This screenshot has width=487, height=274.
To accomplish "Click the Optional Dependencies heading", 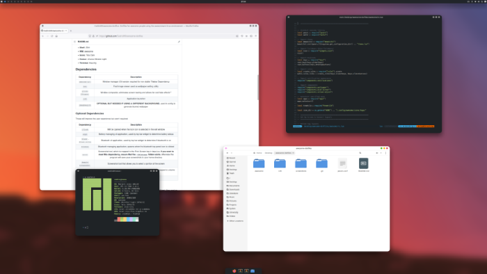I will [x=90, y=113].
